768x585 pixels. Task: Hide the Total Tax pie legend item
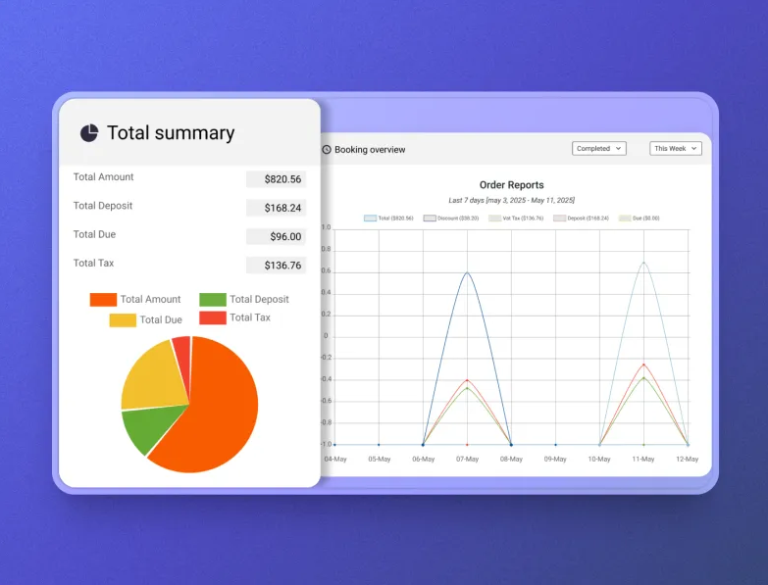point(234,317)
